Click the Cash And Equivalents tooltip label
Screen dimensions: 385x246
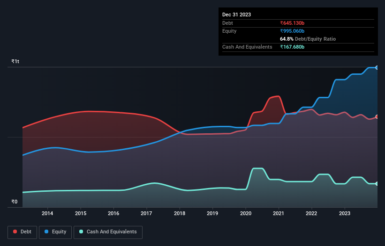pyautogui.click(x=247, y=47)
